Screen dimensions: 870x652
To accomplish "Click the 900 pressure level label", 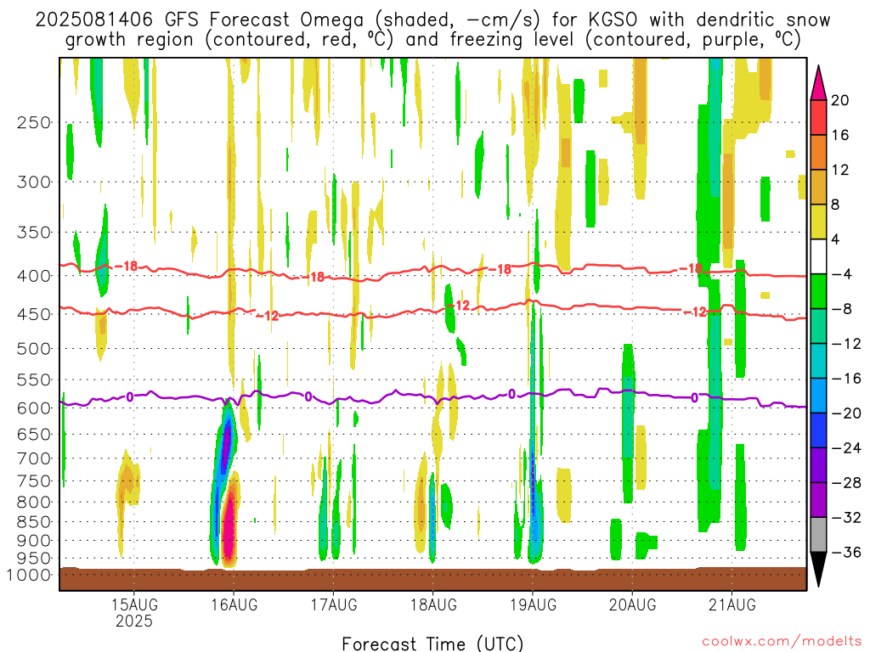I will click(34, 540).
